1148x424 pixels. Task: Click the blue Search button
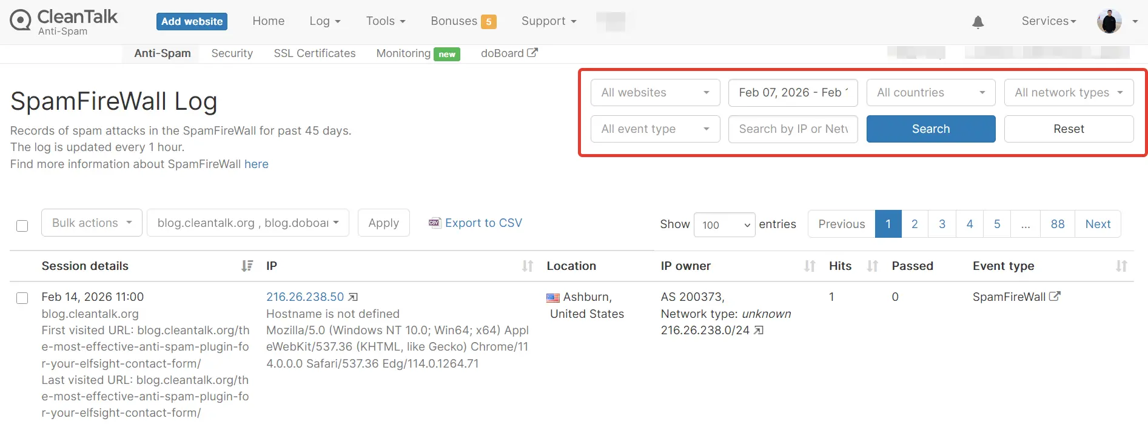coord(931,129)
